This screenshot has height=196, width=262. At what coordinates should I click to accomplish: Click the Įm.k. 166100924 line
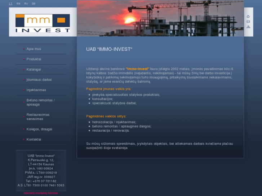[x=41, y=168]
